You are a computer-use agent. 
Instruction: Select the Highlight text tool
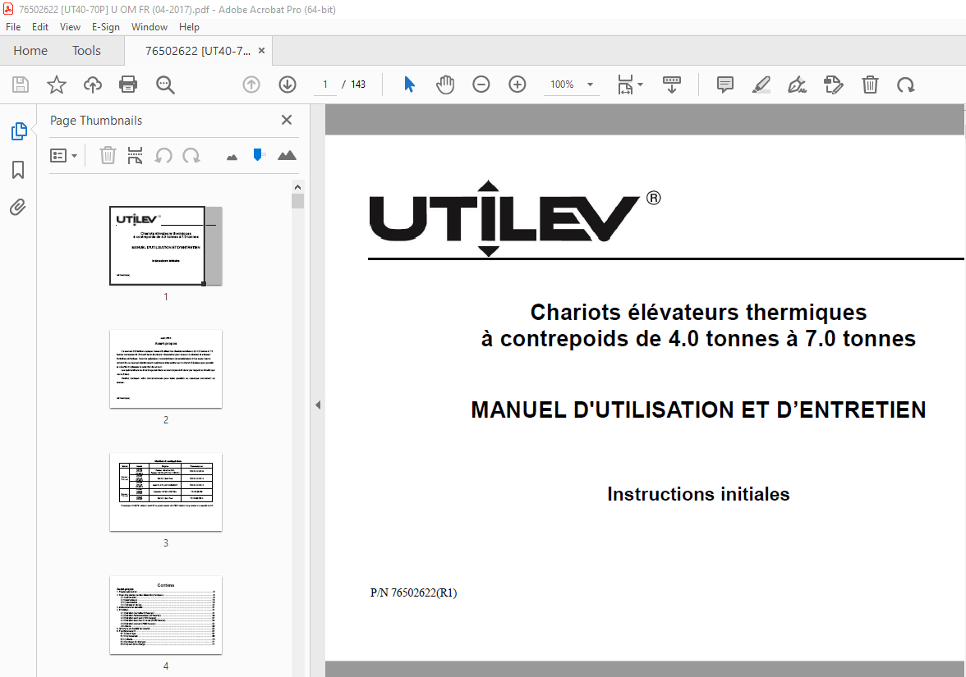point(761,84)
